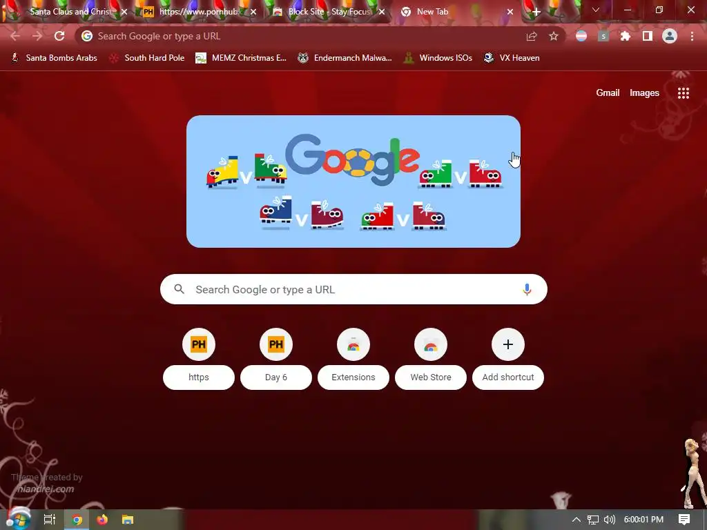Click the search magnifier icon in search box
707x530 pixels.
pos(179,289)
